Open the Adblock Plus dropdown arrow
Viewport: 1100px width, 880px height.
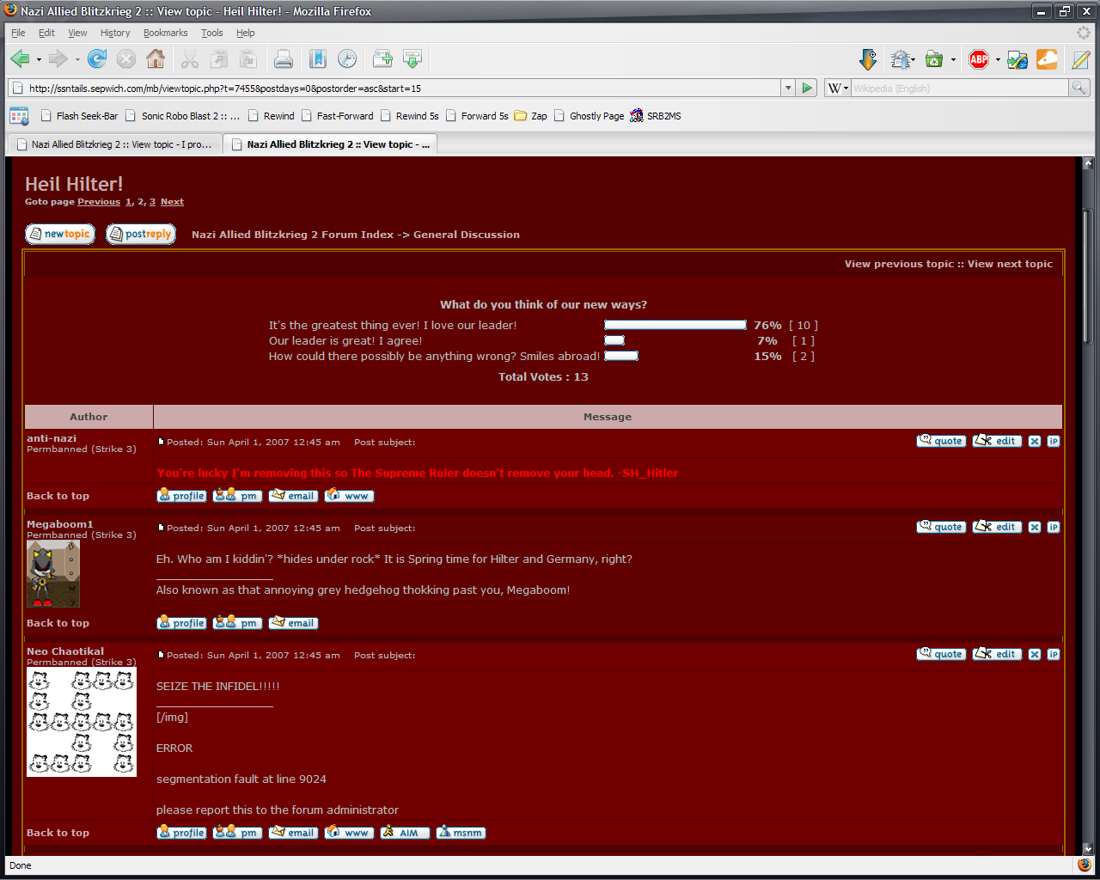[998, 60]
